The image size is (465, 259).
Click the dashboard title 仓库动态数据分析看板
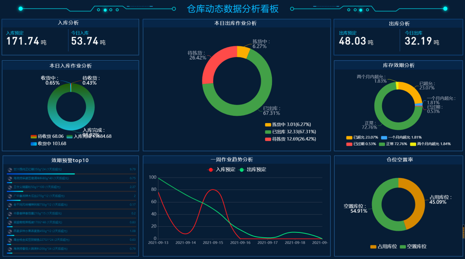[x=233, y=9]
